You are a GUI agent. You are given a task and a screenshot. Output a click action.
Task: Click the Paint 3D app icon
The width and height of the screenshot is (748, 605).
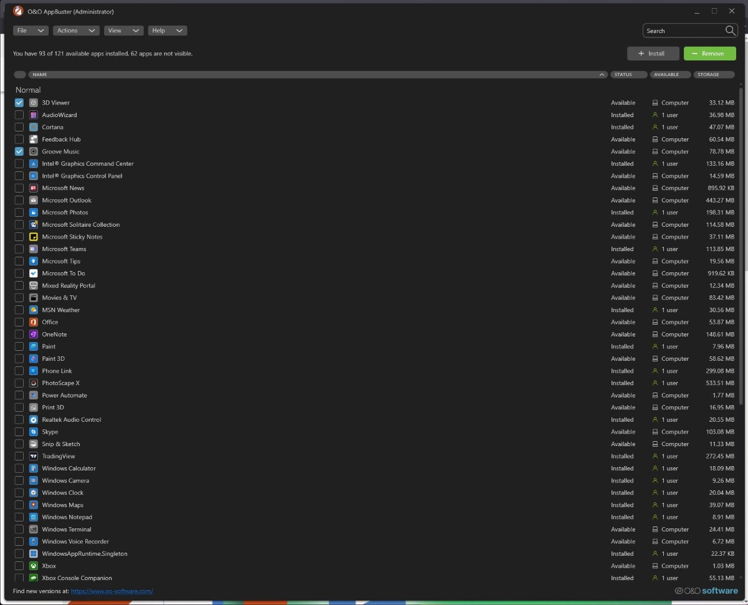click(34, 359)
